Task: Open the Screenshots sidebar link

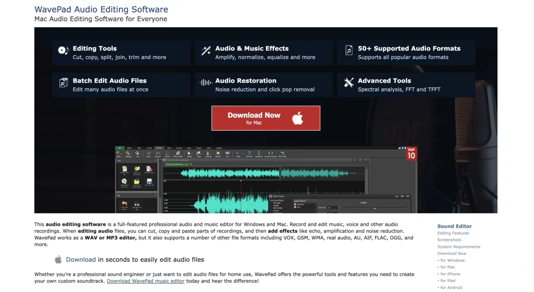Action: pos(449,240)
